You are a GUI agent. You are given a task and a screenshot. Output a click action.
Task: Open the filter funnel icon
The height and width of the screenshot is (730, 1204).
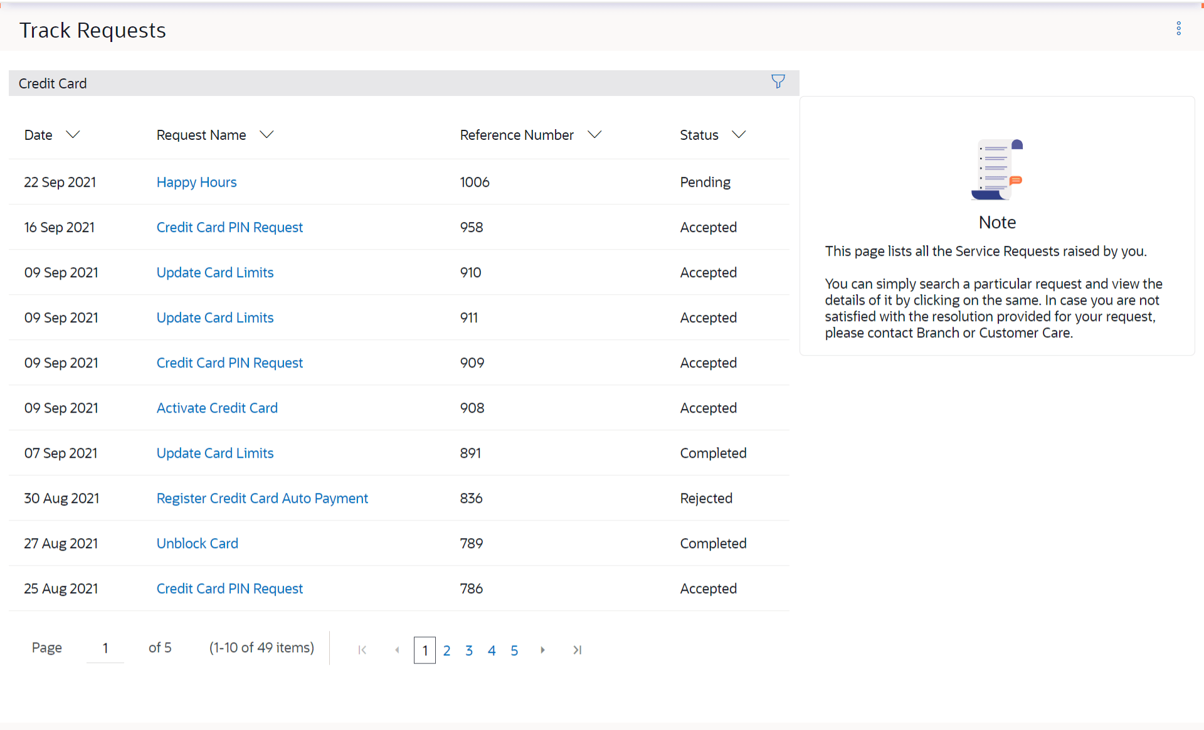(778, 82)
